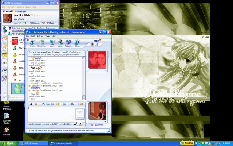Open the Edit menu in Conversation window

(33, 36)
